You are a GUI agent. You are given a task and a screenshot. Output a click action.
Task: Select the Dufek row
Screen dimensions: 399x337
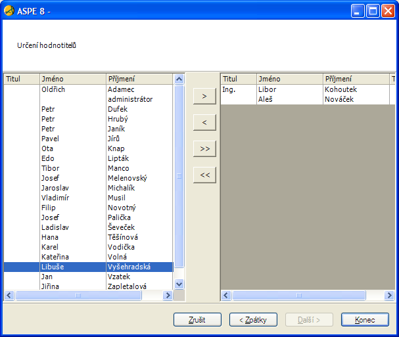tap(88, 109)
